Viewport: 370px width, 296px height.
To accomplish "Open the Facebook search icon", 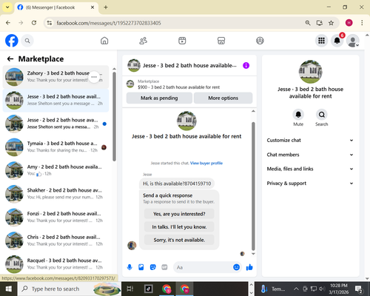I will click(x=27, y=41).
